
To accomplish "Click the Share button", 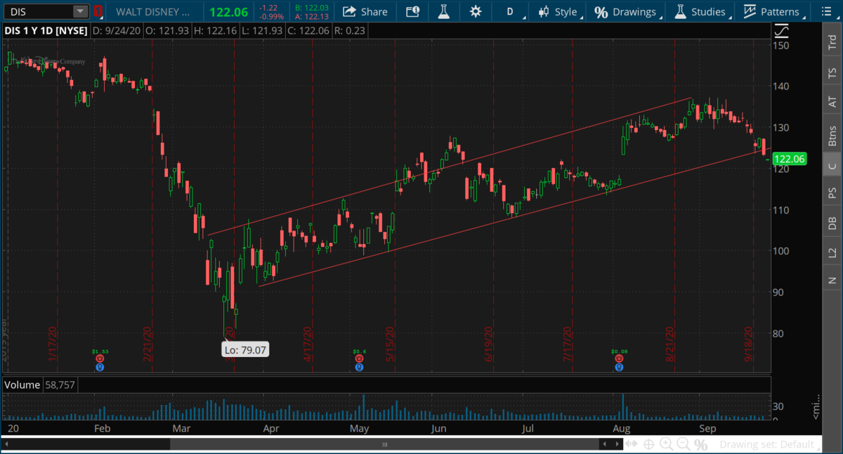I will 365,12.
